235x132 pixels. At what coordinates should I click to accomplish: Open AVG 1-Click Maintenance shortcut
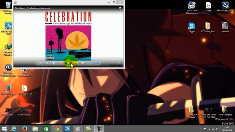click(x=192, y=8)
